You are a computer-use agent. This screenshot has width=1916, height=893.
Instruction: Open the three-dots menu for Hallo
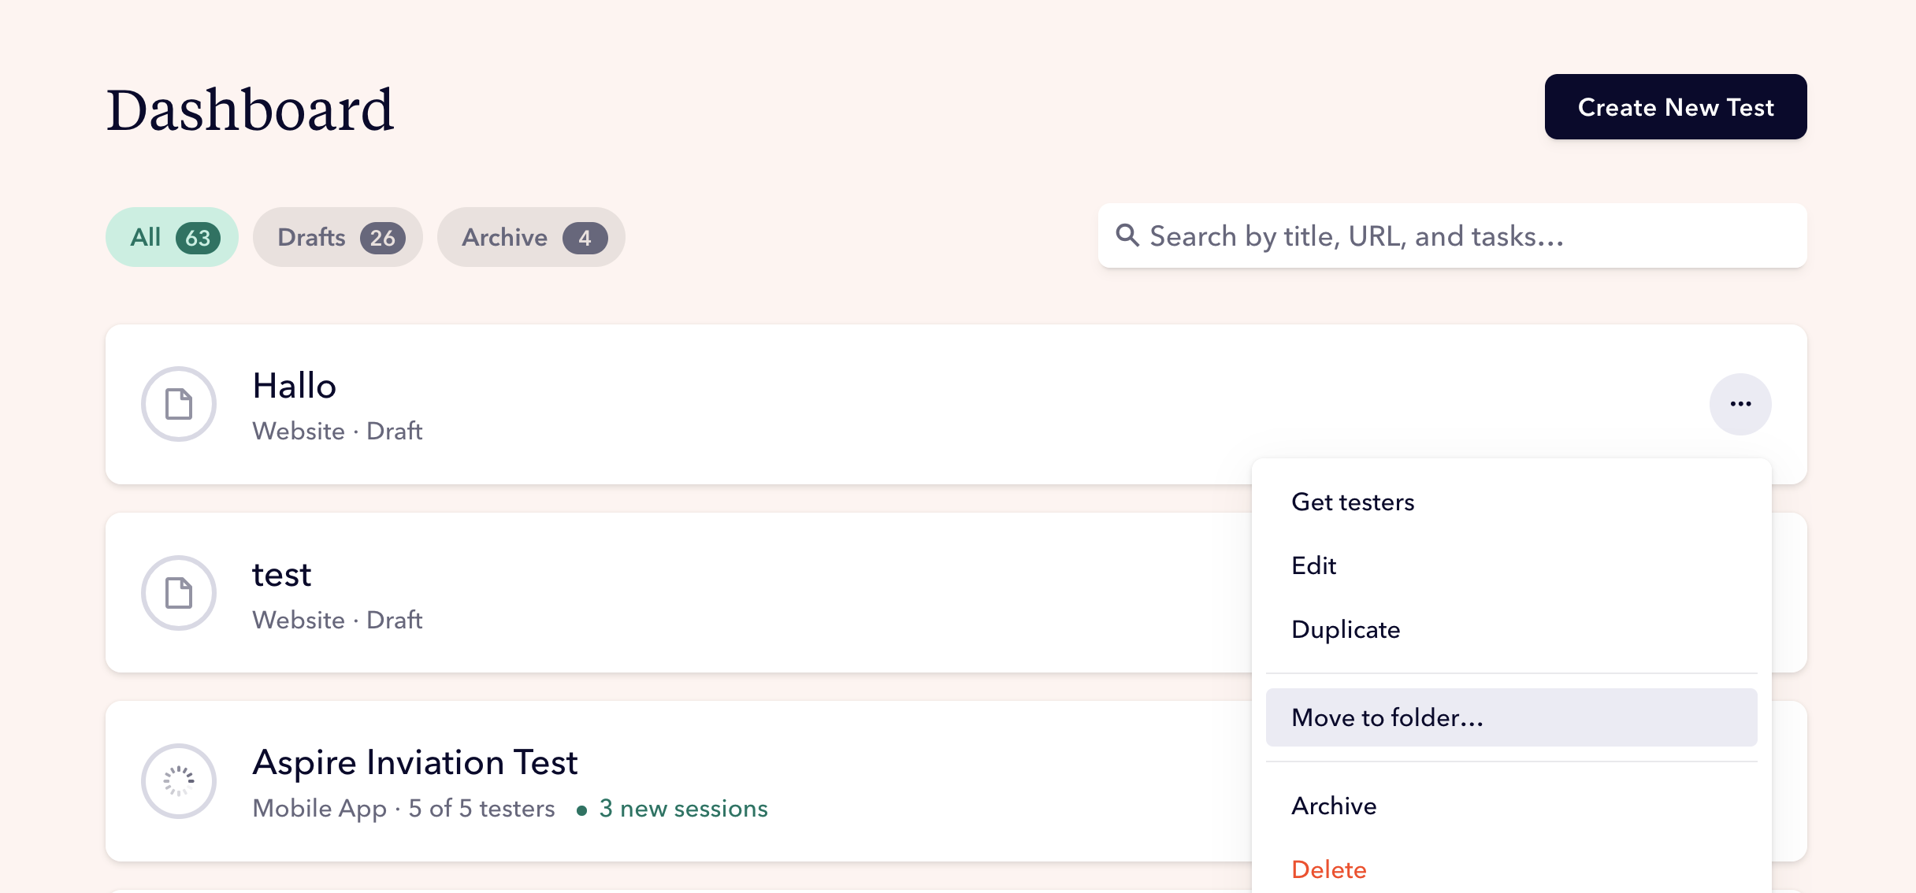click(1740, 404)
